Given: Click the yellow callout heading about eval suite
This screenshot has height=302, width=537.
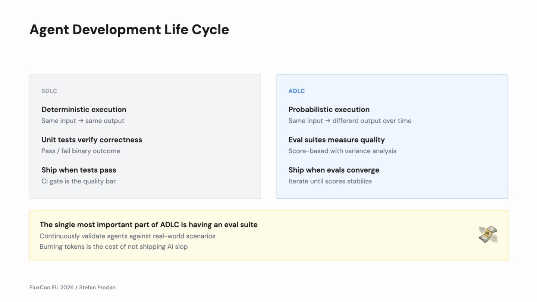Looking at the screenshot, I should tap(148, 225).
